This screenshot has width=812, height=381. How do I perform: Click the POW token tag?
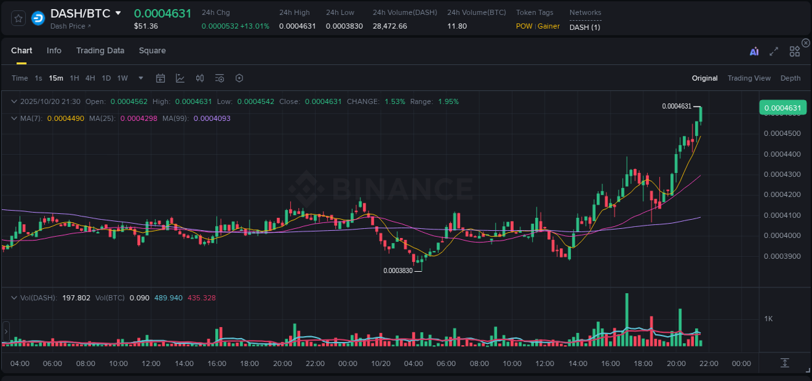[x=524, y=26]
